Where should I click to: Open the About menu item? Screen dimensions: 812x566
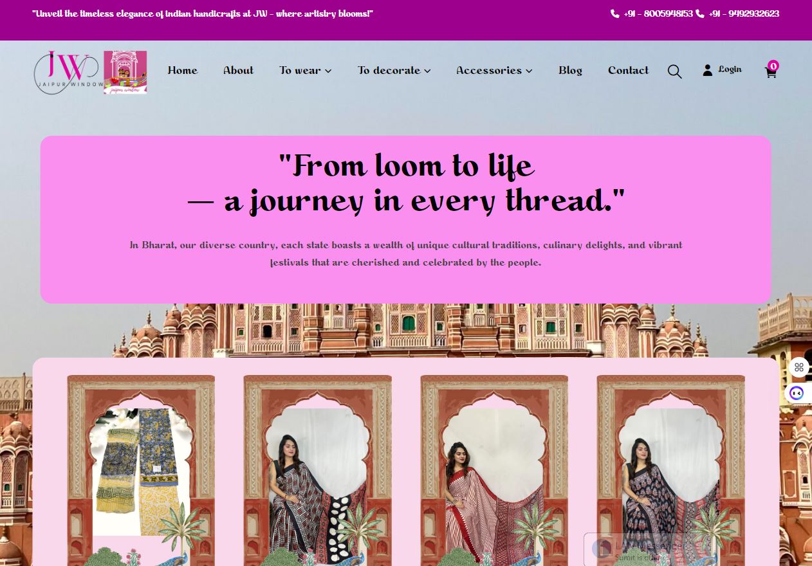tap(238, 71)
